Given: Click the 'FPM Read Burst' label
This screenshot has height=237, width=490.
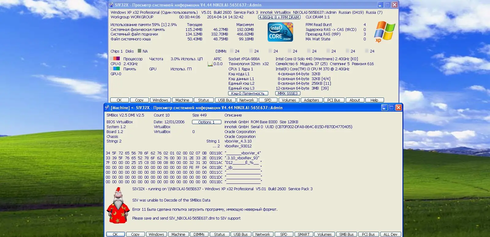Looking at the screenshot, I should pos(318,25).
